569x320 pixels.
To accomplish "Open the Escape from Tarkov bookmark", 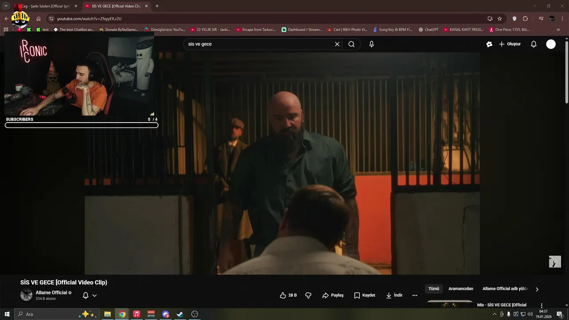I will 257,30.
